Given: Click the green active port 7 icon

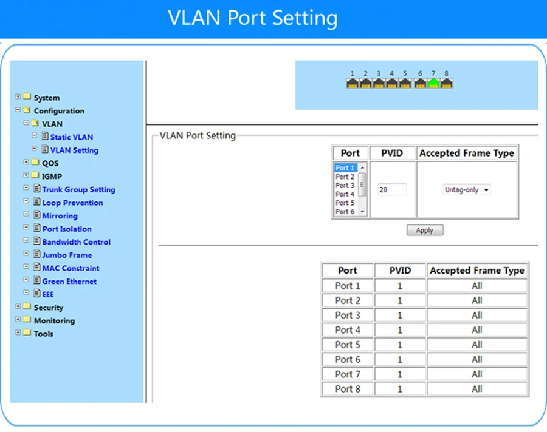Looking at the screenshot, I should [433, 83].
